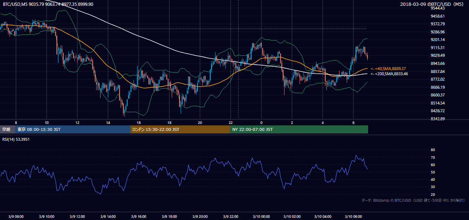The width and height of the screenshot is (469, 220).
Task: Click RSI scale value 60
Action: [x=433, y=165]
